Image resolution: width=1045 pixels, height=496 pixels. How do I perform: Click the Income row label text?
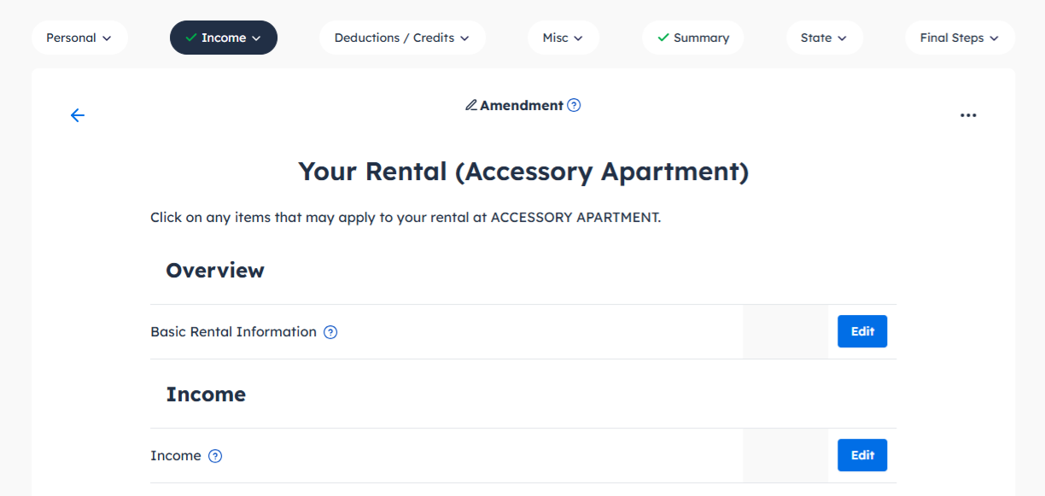point(176,456)
